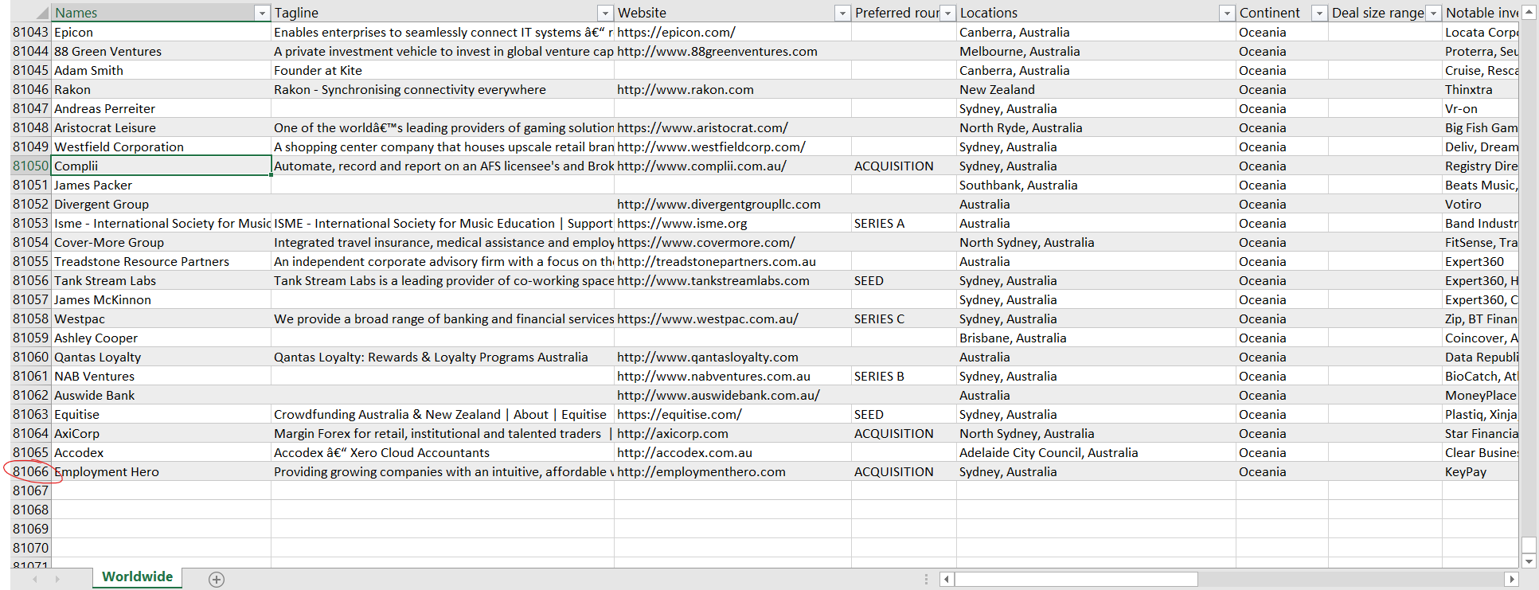1539x590 pixels.
Task: Select the Brisbane, Australia location cell
Action: coord(1096,338)
